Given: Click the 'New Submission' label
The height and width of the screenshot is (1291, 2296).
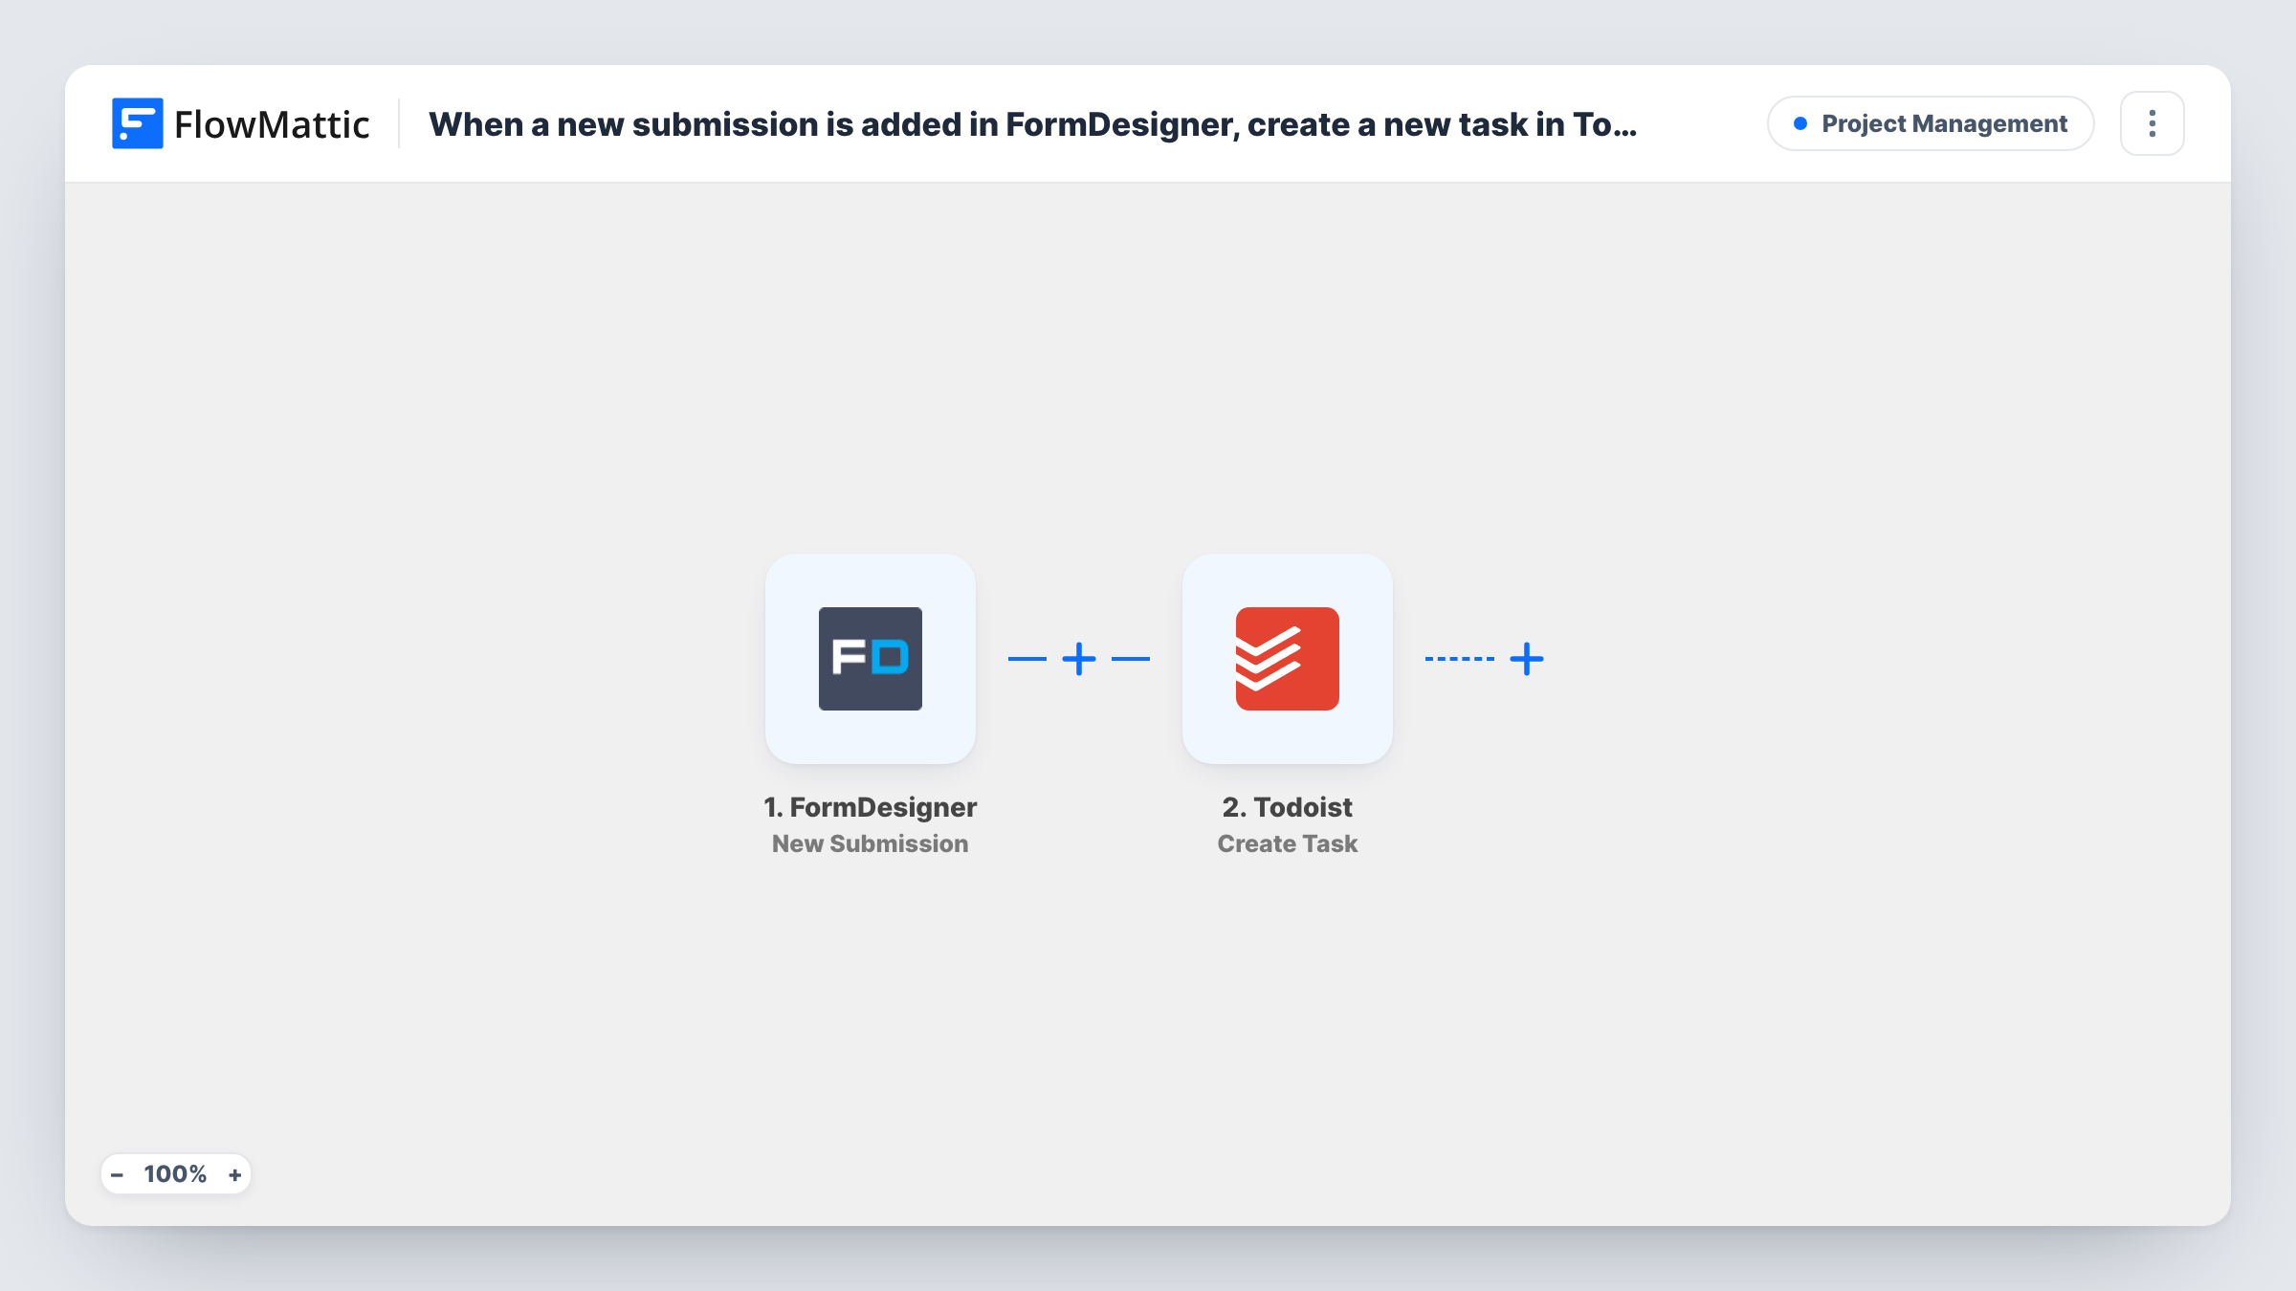Looking at the screenshot, I should tap(871, 843).
